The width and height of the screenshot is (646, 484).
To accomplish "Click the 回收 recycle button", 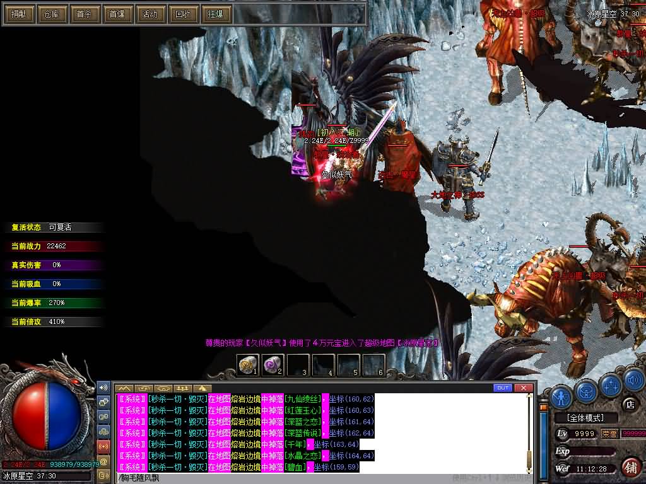I will point(182,14).
